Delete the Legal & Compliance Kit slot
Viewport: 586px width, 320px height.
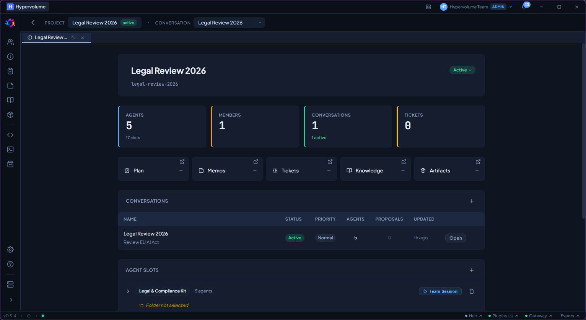(472, 291)
